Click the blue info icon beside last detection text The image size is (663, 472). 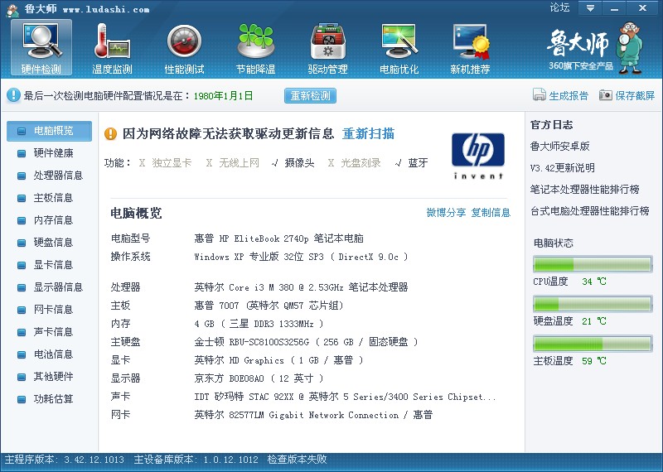[13, 95]
